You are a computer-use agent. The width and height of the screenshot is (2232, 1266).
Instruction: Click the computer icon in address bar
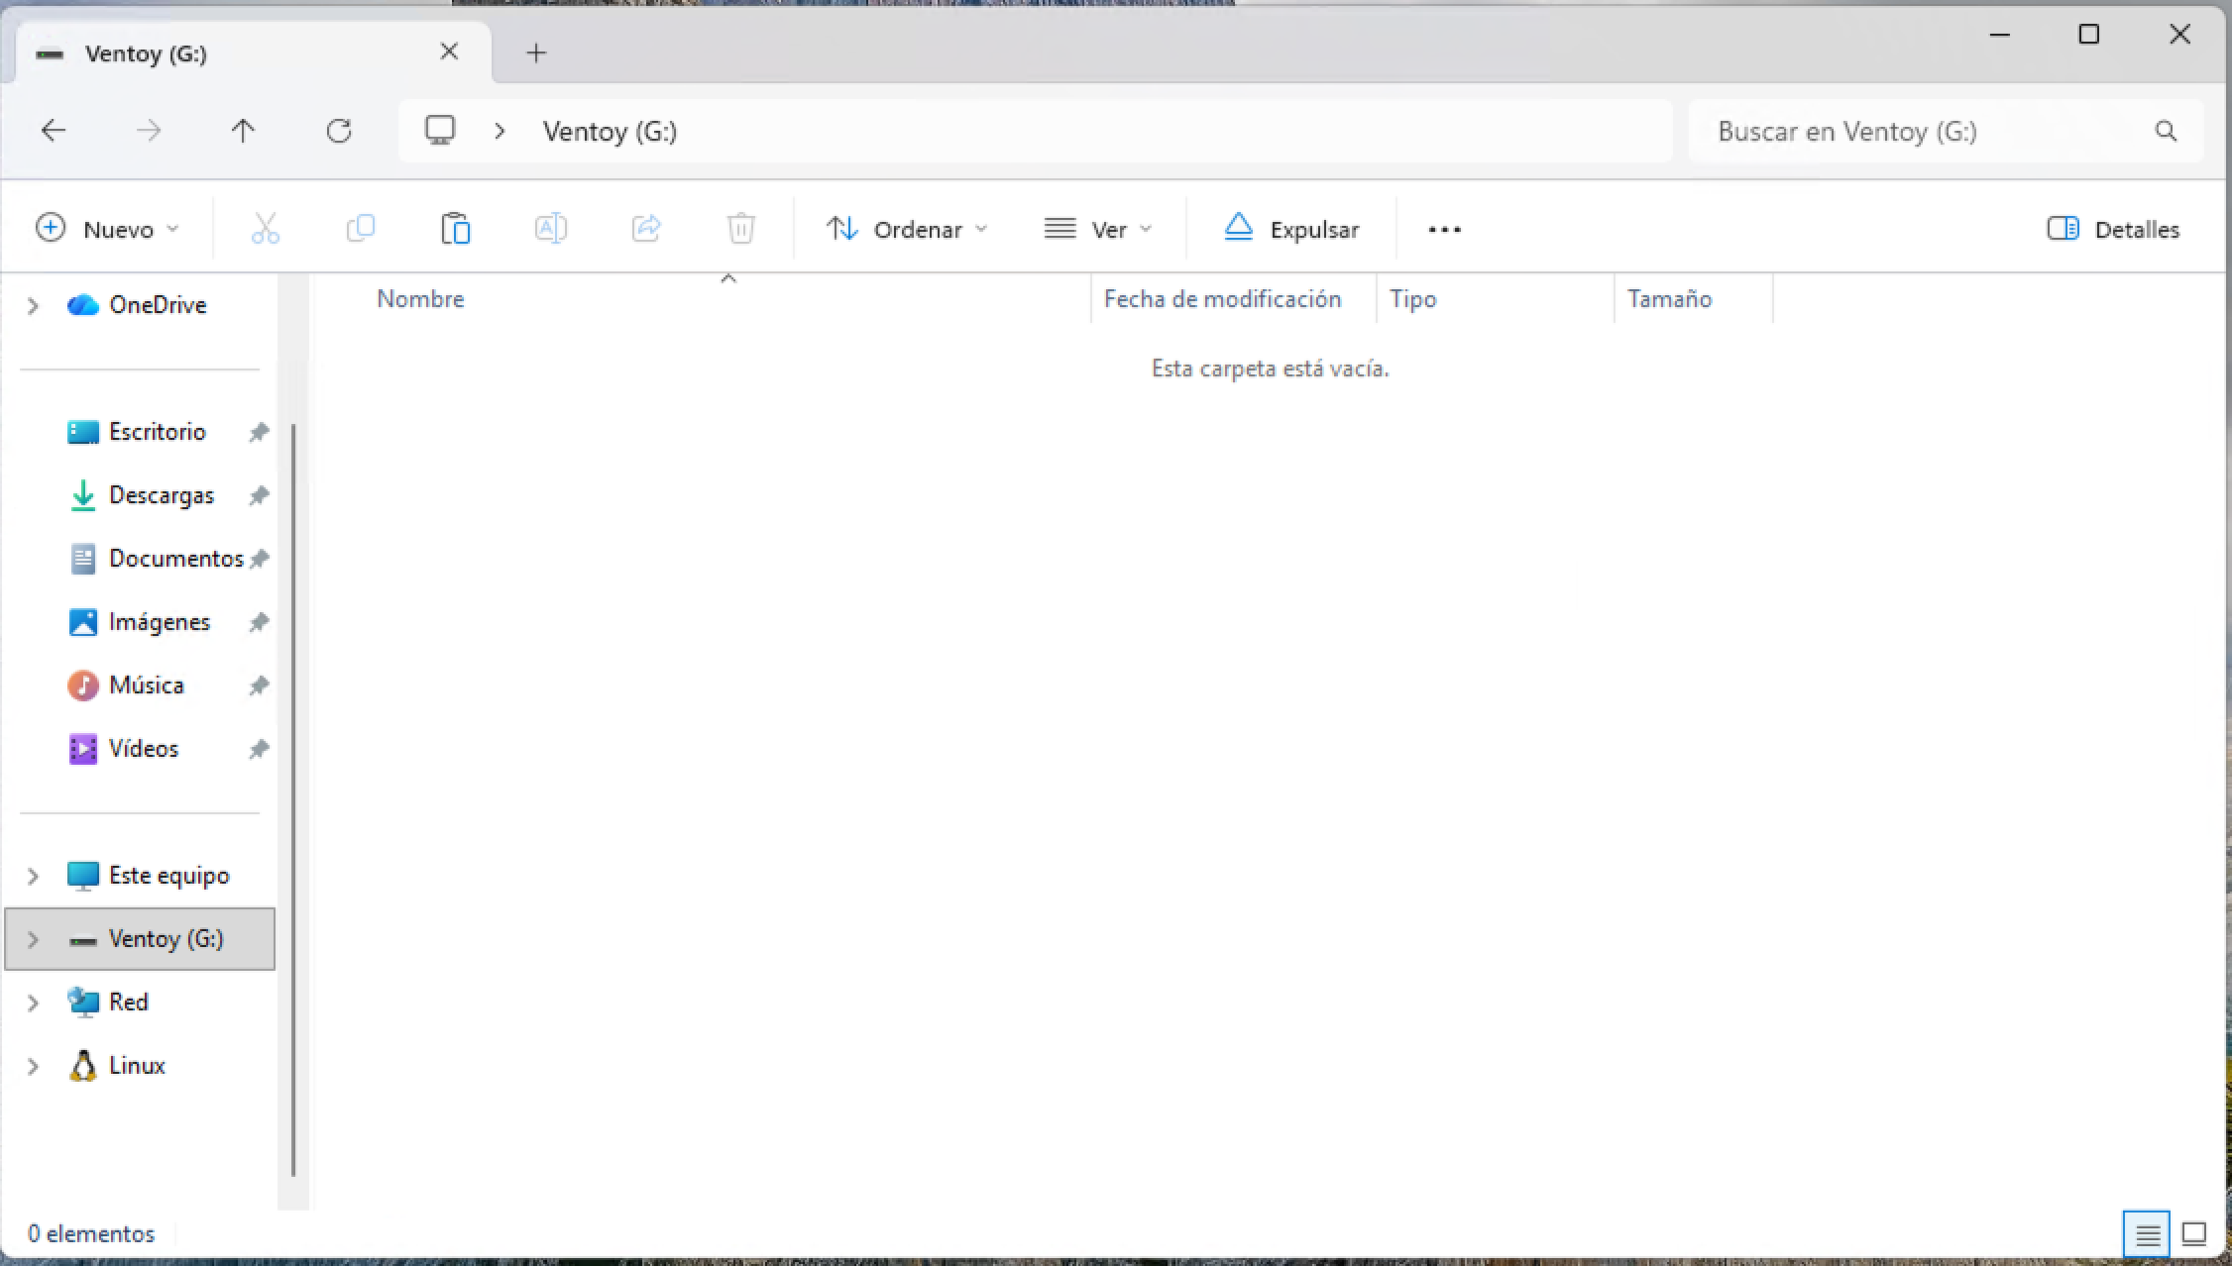point(439,131)
